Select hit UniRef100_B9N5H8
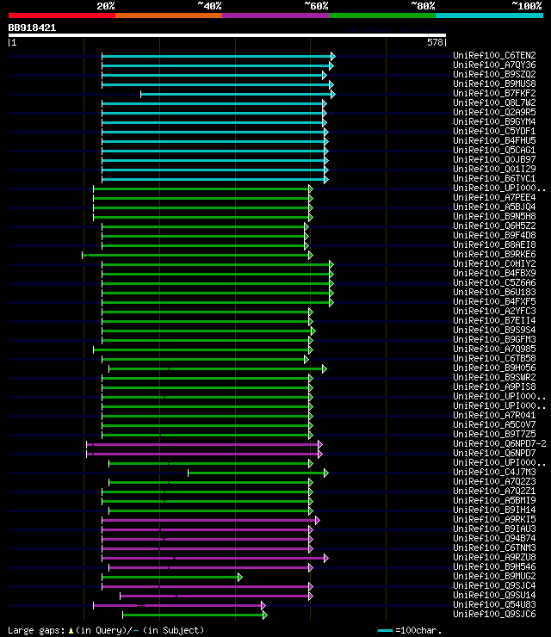Image resolution: width=551 pixels, height=637 pixels. (x=494, y=217)
